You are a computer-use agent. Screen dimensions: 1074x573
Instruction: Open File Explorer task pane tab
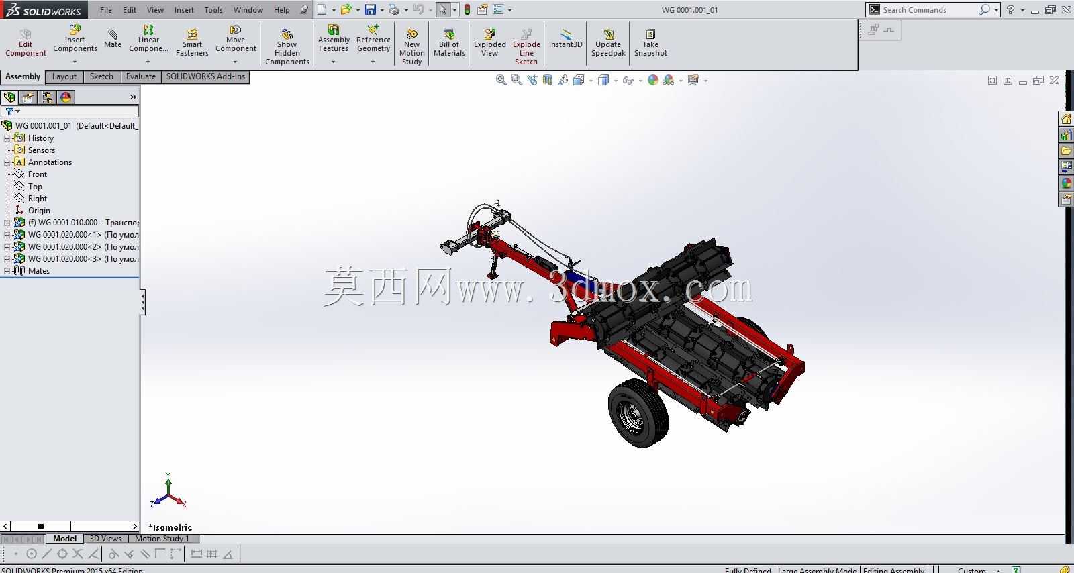pyautogui.click(x=1066, y=151)
